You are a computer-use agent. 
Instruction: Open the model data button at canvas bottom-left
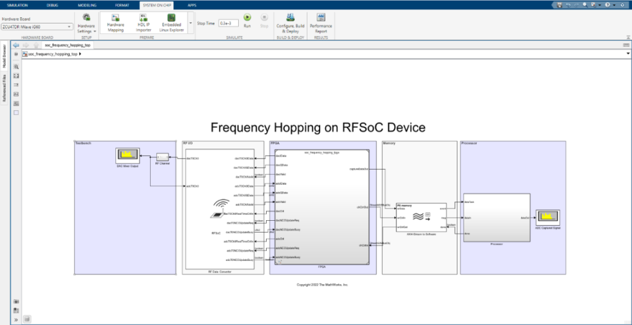point(27,319)
